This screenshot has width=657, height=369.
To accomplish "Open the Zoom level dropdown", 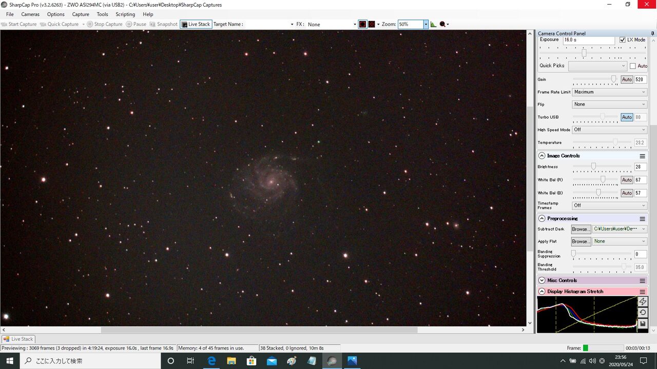I will point(426,24).
